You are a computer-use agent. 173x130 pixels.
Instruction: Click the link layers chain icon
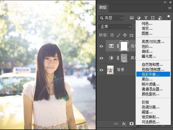point(116,124)
